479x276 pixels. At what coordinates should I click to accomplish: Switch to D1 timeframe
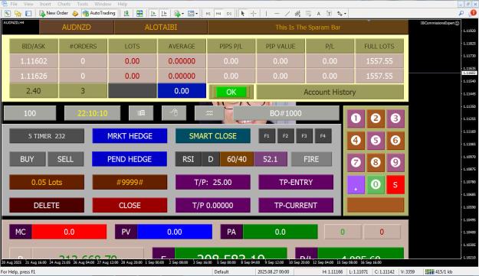[x=229, y=14]
